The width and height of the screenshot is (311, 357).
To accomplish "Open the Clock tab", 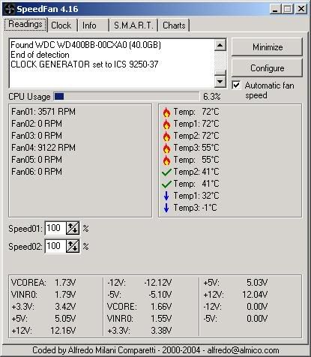I will point(61,25).
